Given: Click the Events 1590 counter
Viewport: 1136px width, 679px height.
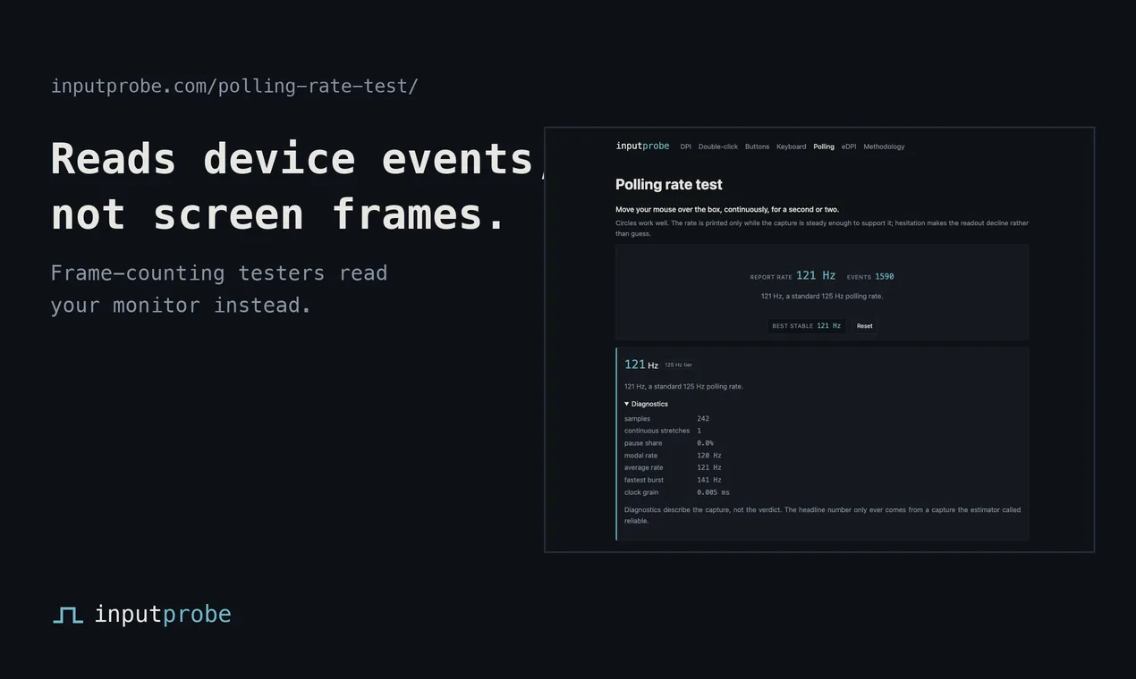Looking at the screenshot, I should pos(870,277).
